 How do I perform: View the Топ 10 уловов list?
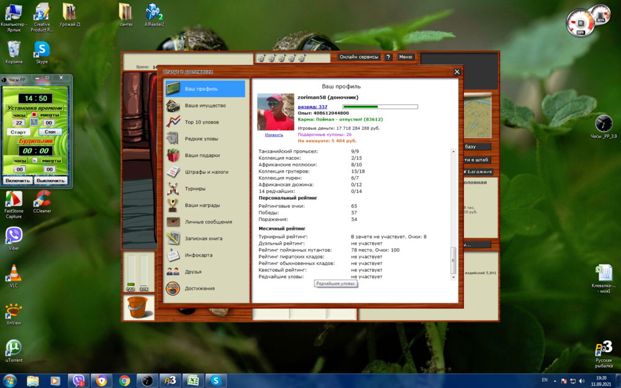point(201,122)
